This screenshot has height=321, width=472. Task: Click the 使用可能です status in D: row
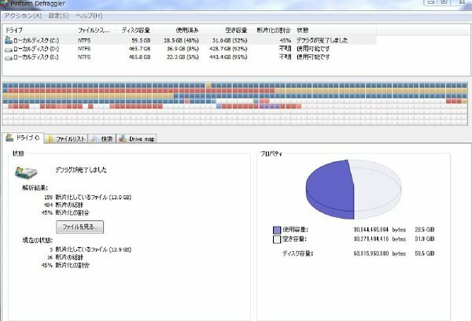[x=313, y=49]
